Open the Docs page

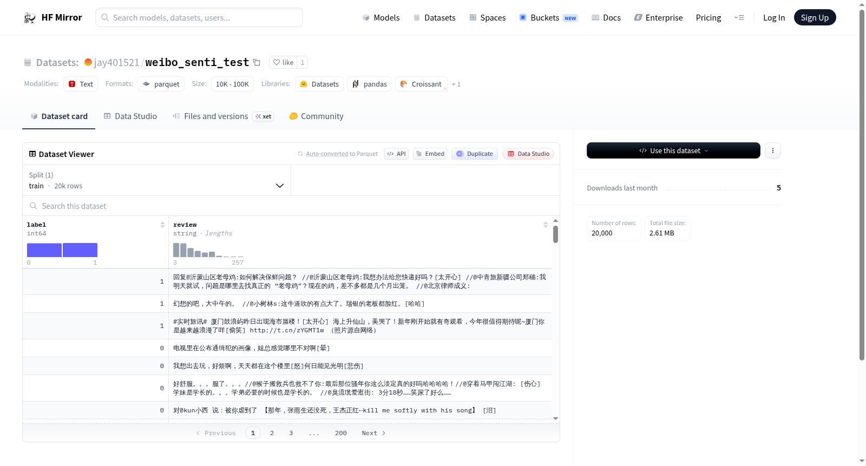point(606,18)
